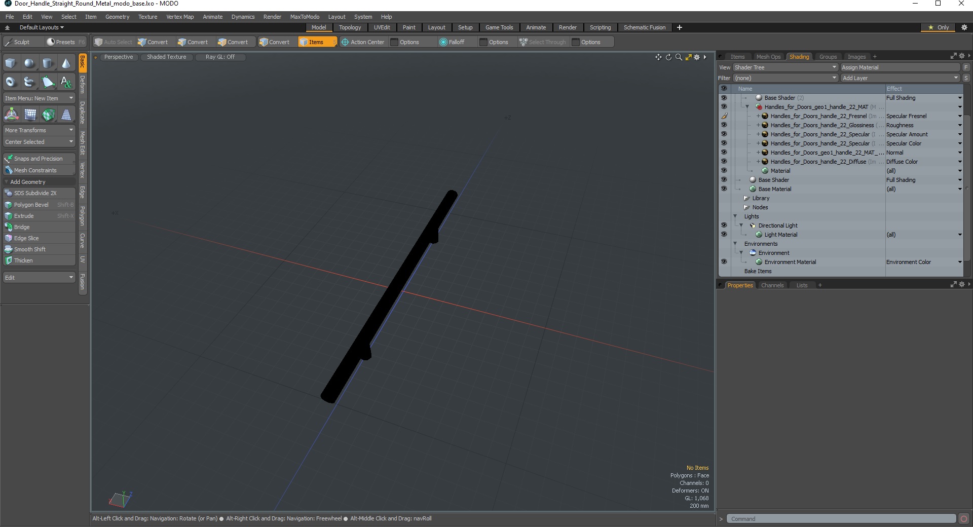The image size is (973, 527).
Task: Select the spiral Solid Sketch tool
Action: pyautogui.click(x=29, y=82)
